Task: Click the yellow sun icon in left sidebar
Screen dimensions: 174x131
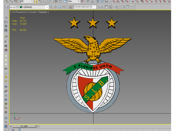Action: (6, 77)
